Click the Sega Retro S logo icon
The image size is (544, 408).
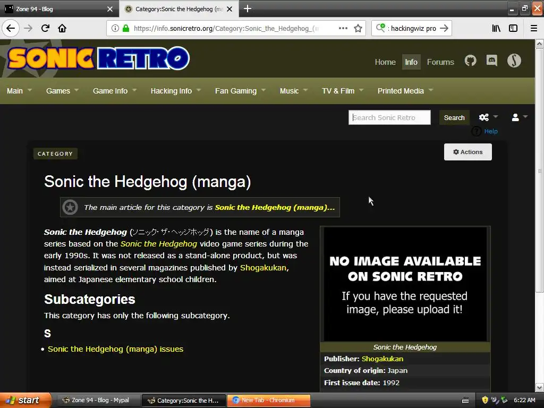tap(514, 61)
